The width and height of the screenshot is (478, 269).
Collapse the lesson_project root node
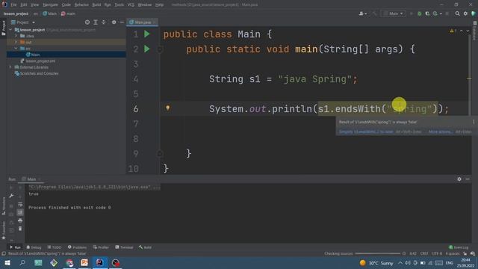[x=10, y=30]
